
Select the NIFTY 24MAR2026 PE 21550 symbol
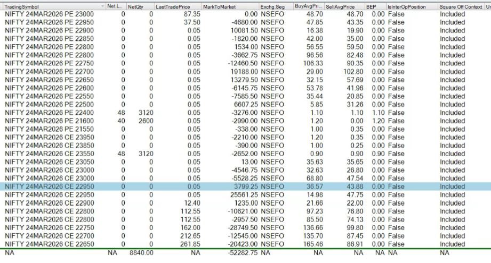click(x=49, y=129)
